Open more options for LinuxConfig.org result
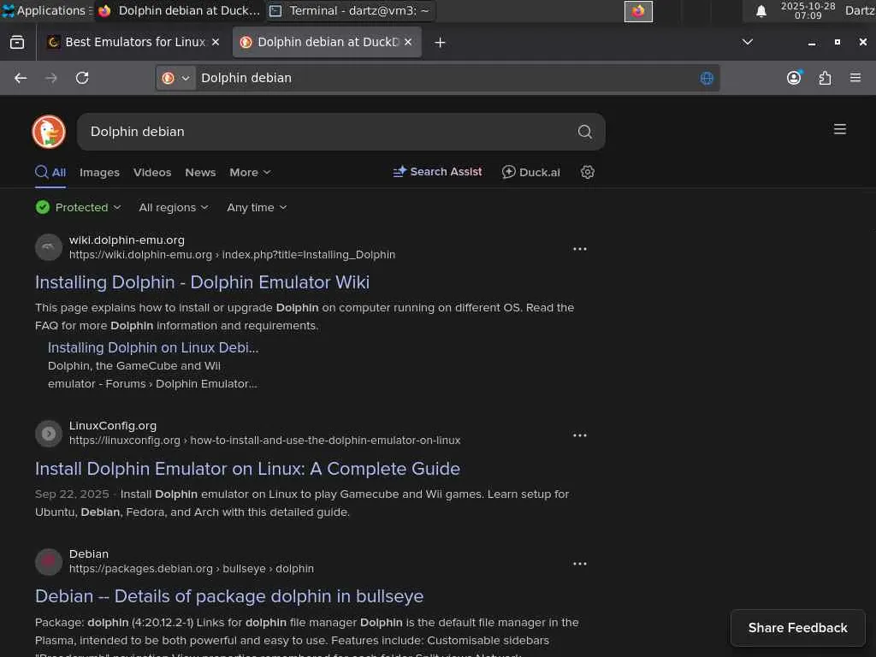 click(579, 435)
